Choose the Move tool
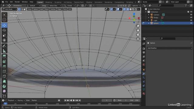The image size is (194, 109). click(x=4, y=25)
